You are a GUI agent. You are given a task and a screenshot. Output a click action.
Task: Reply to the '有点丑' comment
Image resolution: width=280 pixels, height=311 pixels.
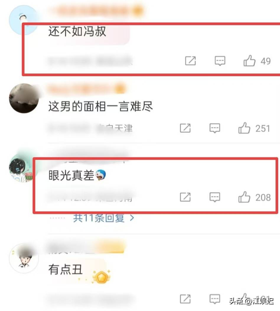(x=215, y=299)
